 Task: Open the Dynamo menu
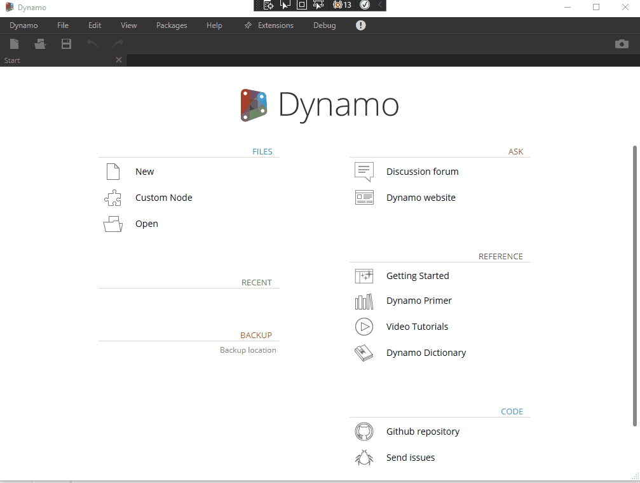pos(24,25)
